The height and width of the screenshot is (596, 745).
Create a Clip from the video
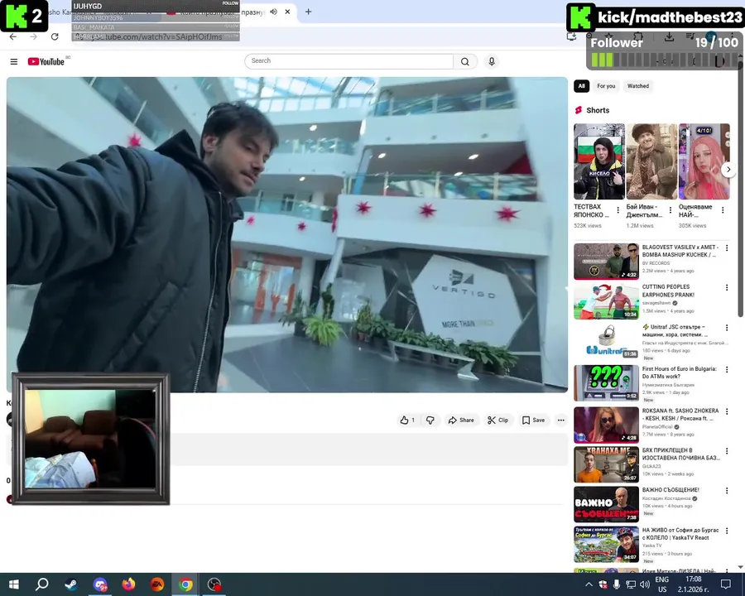[498, 421]
